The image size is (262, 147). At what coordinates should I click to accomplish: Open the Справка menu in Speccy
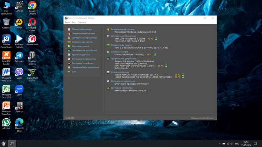[x=82, y=22]
